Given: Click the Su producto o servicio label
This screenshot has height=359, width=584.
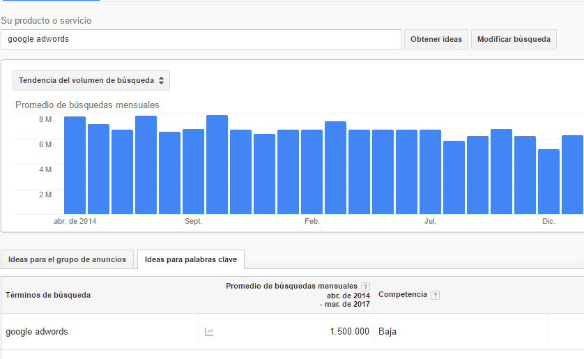Looking at the screenshot, I should [46, 20].
